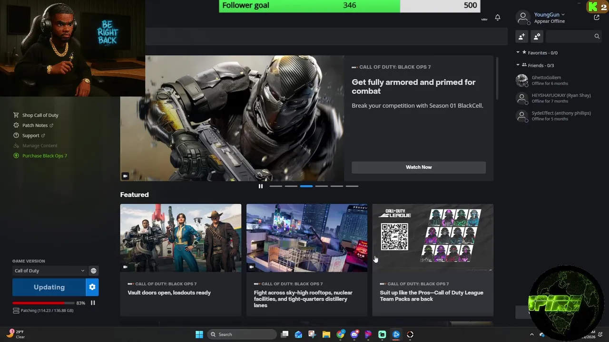Viewport: 609px width, 342px height.
Task: Click the Windows taskbar Search box
Action: pyautogui.click(x=243, y=334)
